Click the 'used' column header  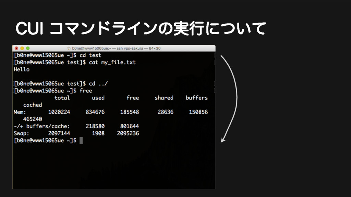point(98,98)
